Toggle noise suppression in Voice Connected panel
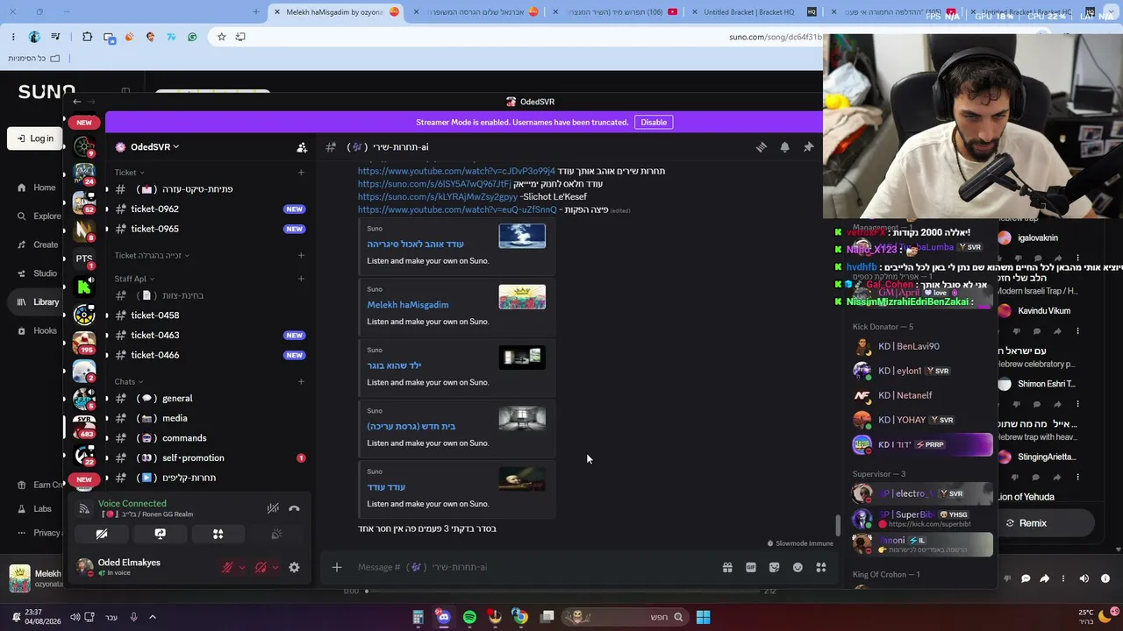Viewport: 1123px width, 631px height. [273, 508]
